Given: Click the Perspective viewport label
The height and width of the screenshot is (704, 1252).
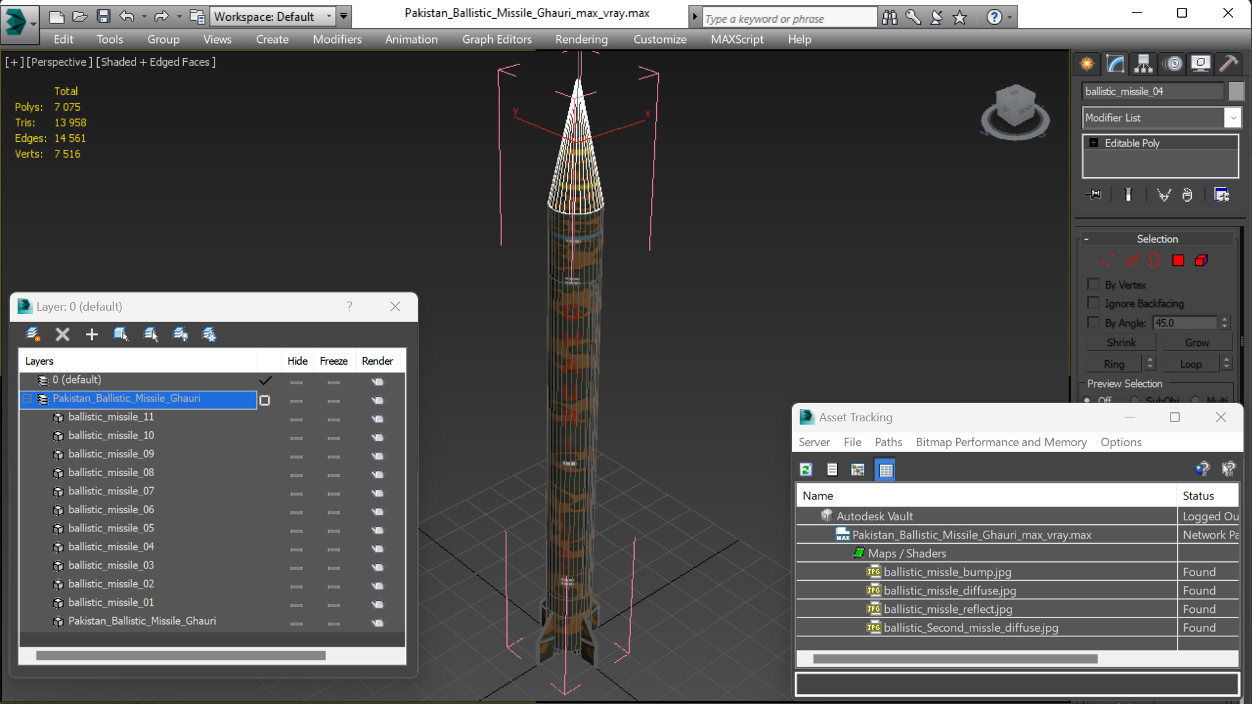Looking at the screenshot, I should click(x=59, y=62).
